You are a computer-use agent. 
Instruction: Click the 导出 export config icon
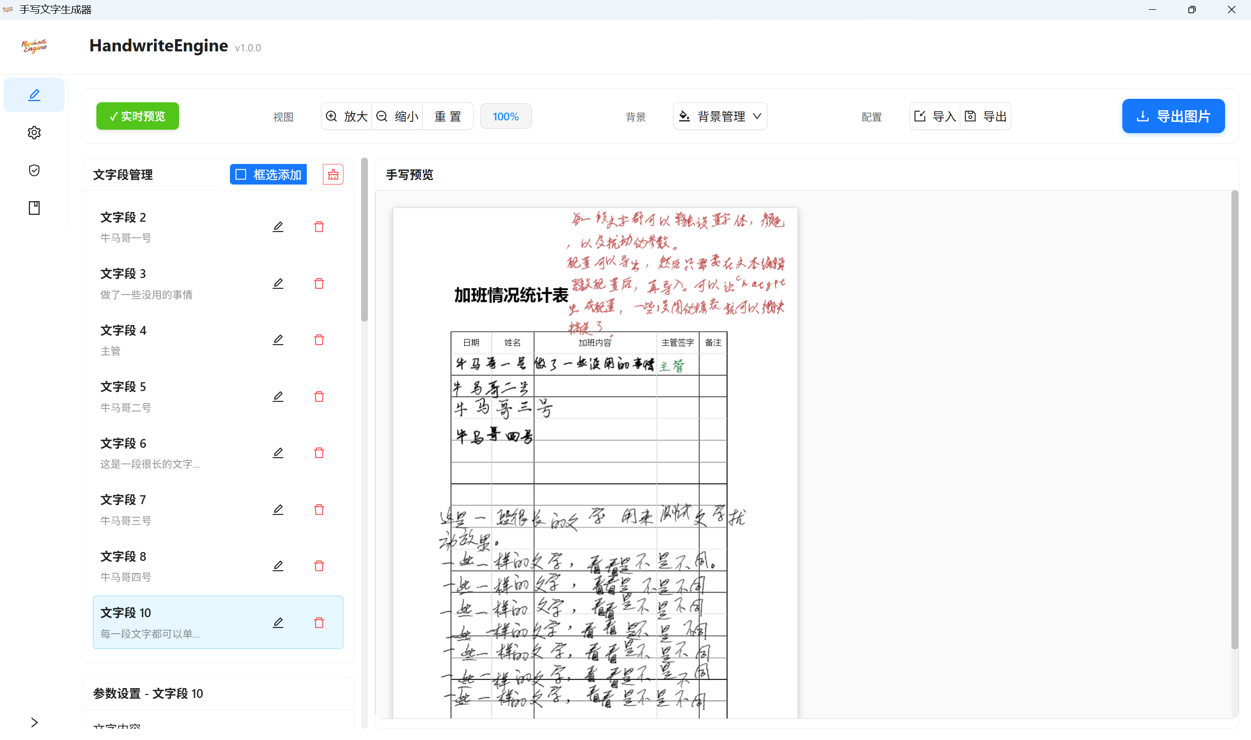pos(985,116)
